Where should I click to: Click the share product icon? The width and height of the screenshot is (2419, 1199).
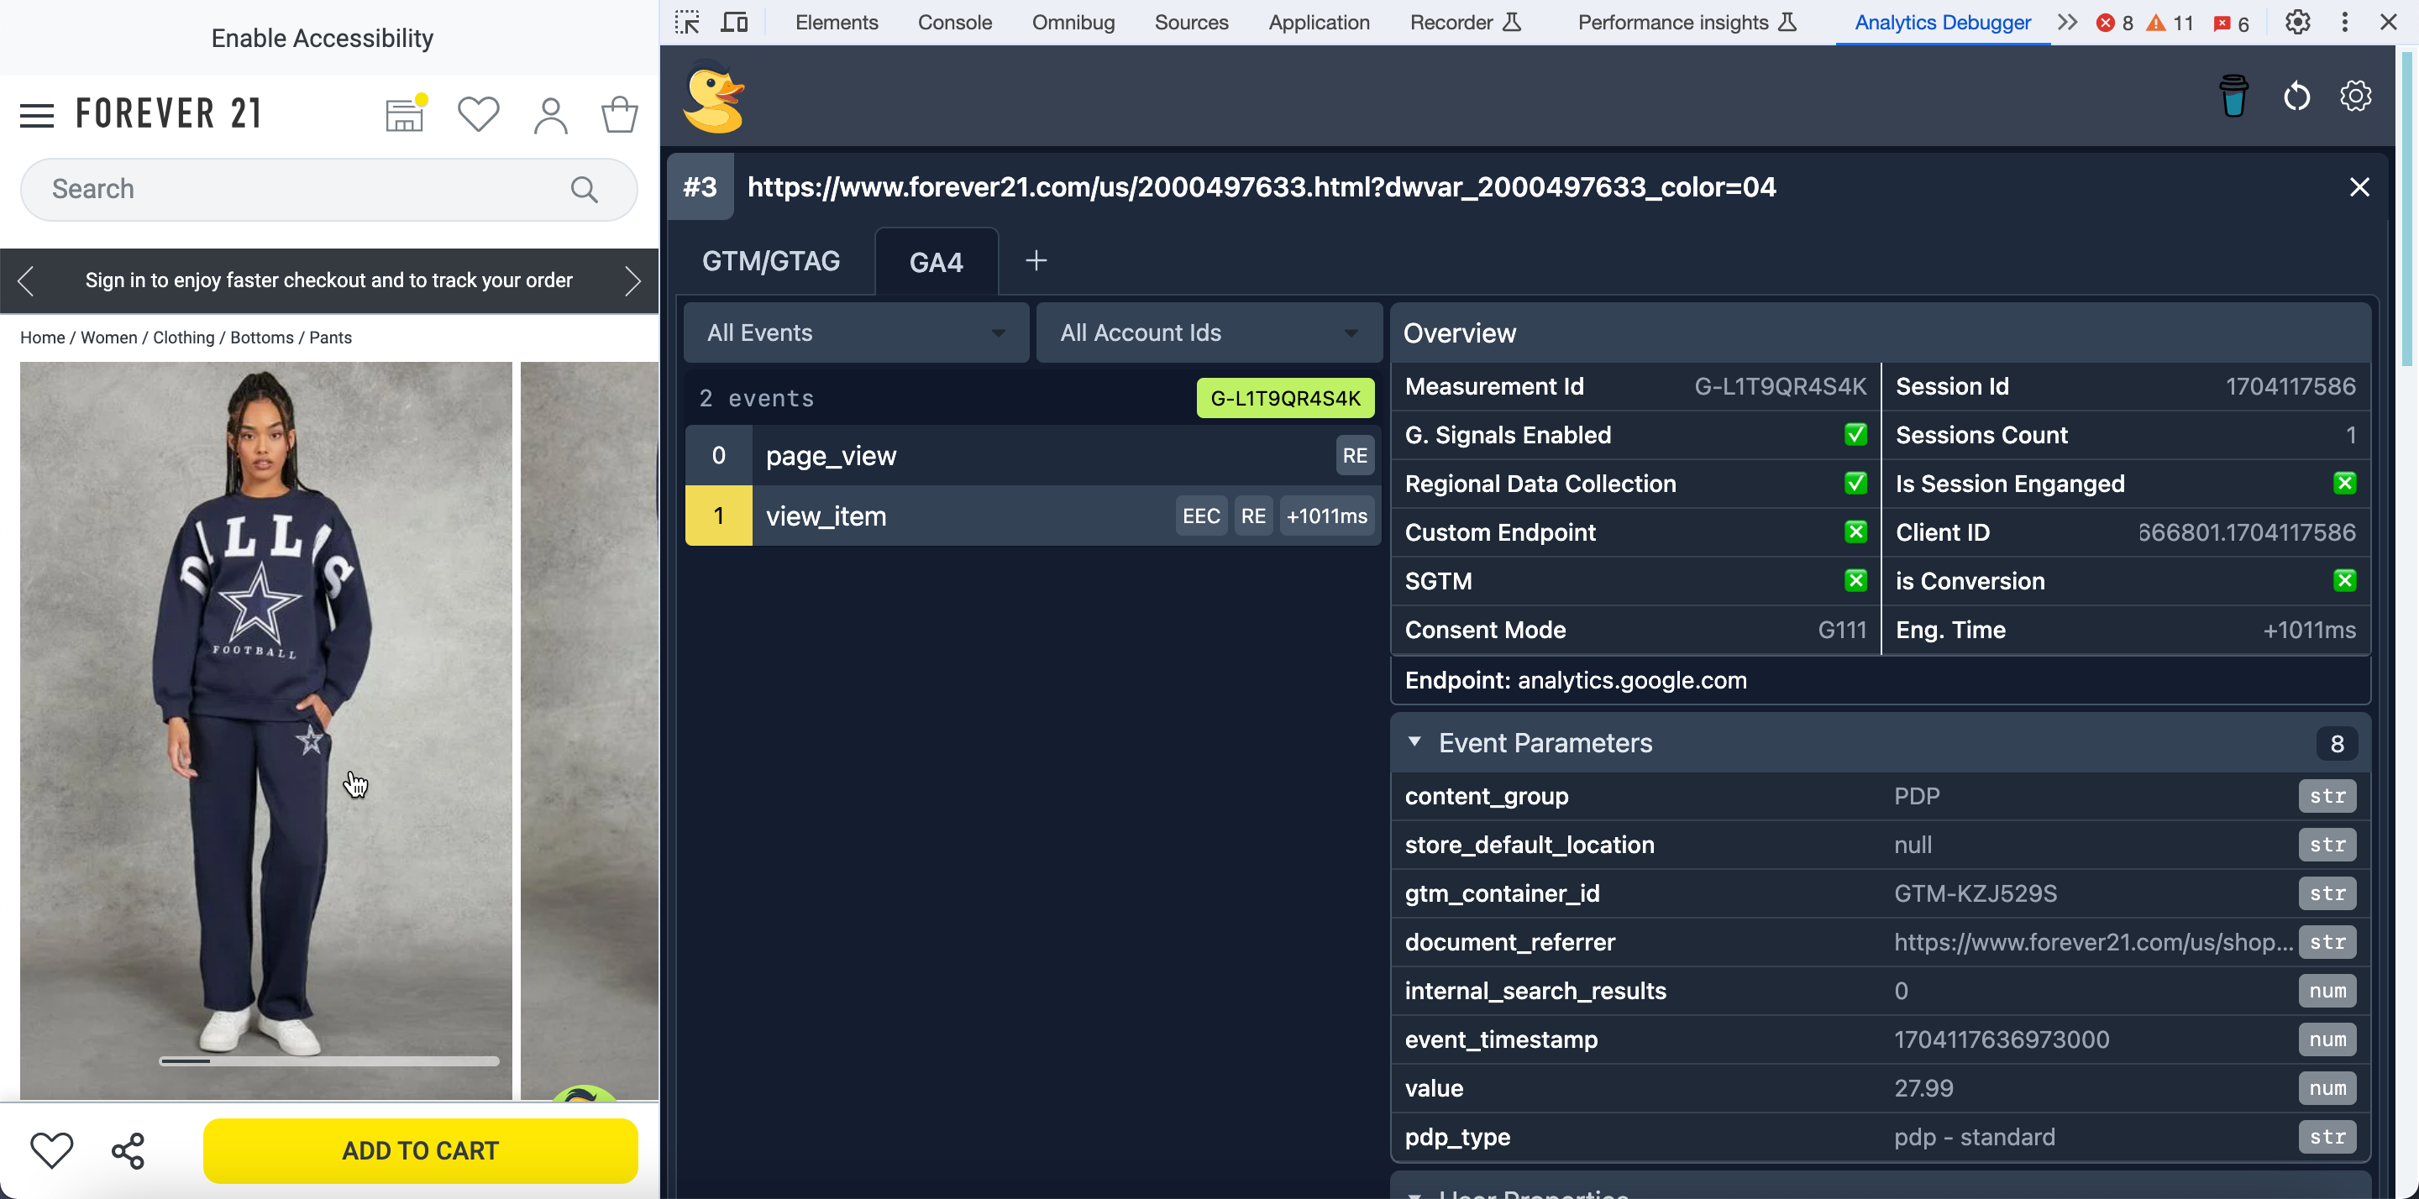point(128,1150)
